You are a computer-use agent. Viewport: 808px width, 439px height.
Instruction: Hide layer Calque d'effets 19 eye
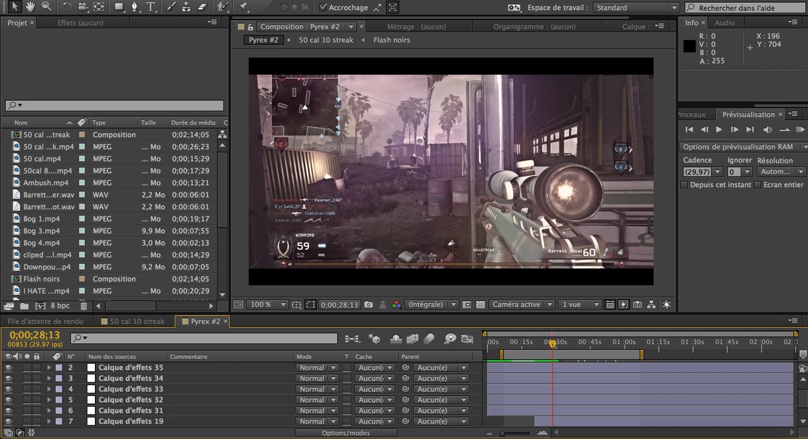(x=8, y=421)
